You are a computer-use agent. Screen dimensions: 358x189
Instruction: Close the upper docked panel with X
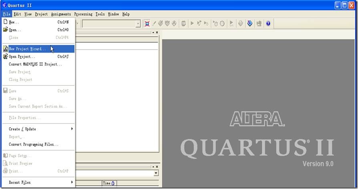(x=157, y=32)
